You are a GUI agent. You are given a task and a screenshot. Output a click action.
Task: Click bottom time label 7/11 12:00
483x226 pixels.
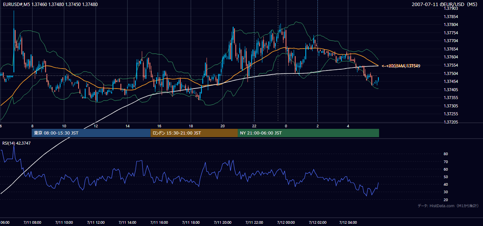coord(96,223)
